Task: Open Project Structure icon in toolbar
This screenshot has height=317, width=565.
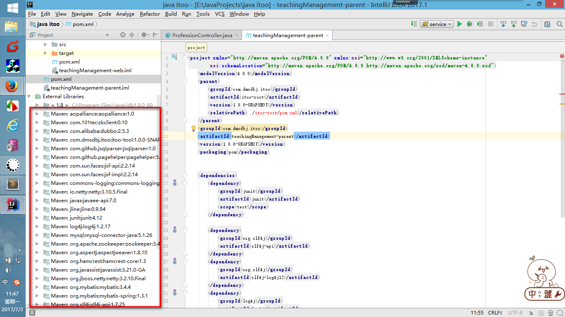Action: click(x=547, y=24)
